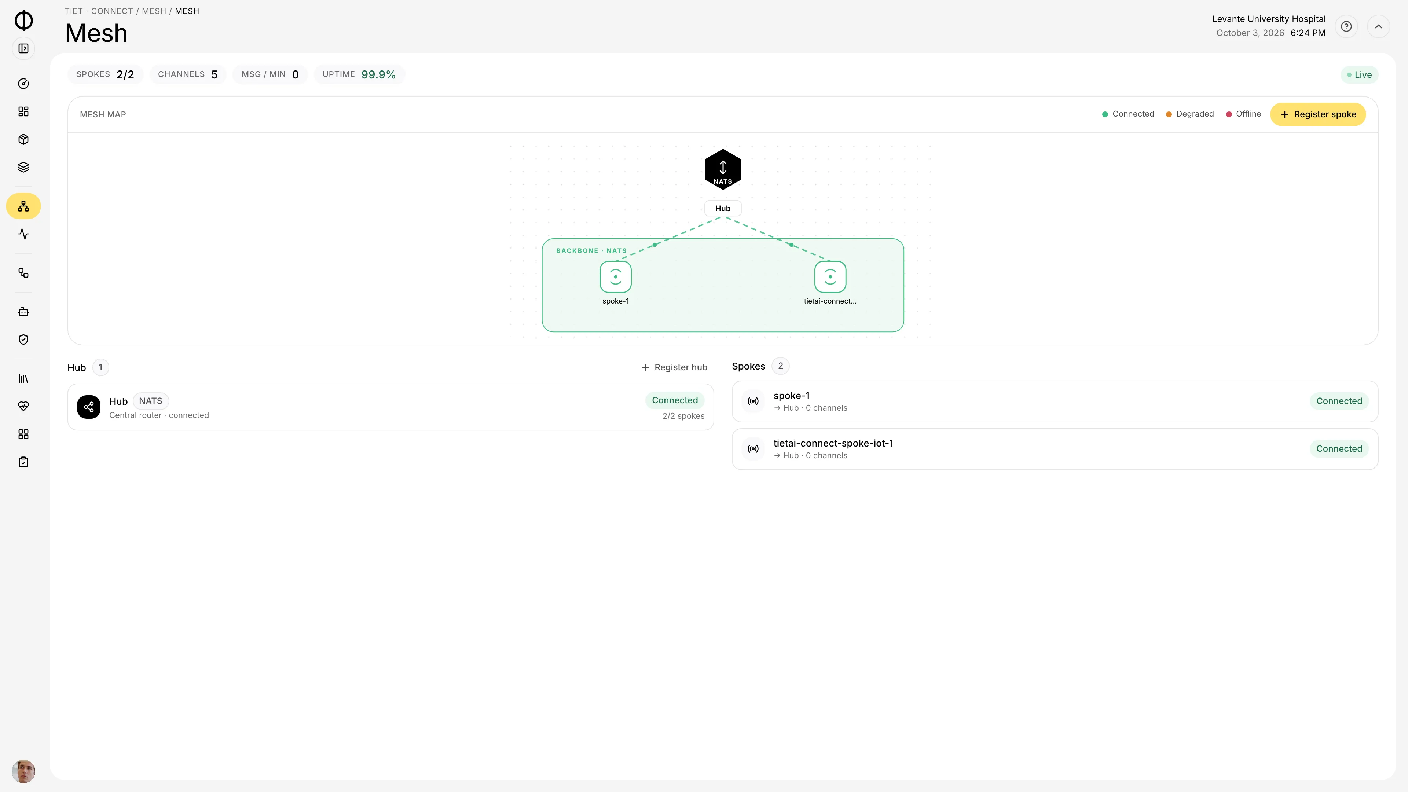Click the Connected badge in hub card
This screenshot has height=792, width=1408.
point(675,400)
